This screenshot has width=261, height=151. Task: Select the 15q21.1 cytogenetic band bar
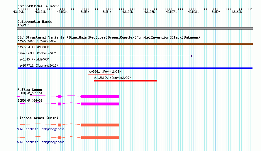pos(135,28)
